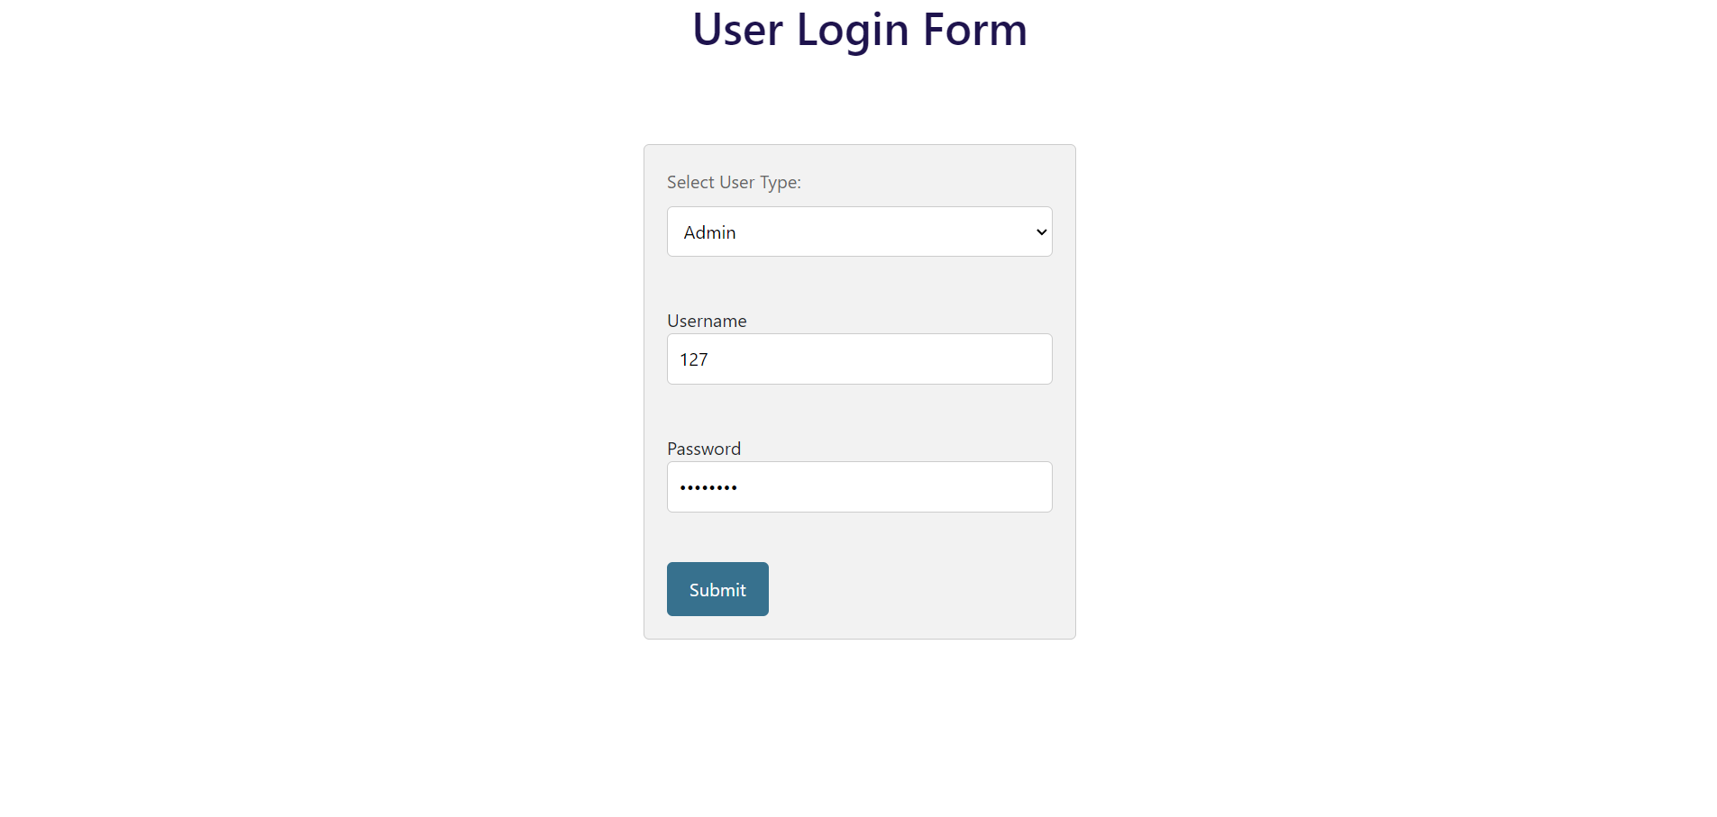Click the word "User" in the page title
This screenshot has width=1717, height=817.
click(x=737, y=30)
